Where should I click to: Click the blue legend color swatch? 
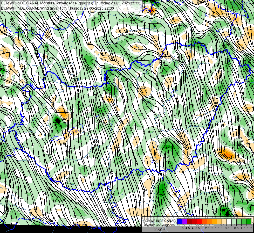[x=180, y=221]
